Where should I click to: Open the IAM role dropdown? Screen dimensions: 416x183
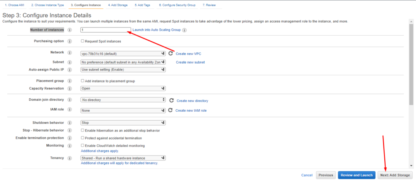tap(123, 111)
